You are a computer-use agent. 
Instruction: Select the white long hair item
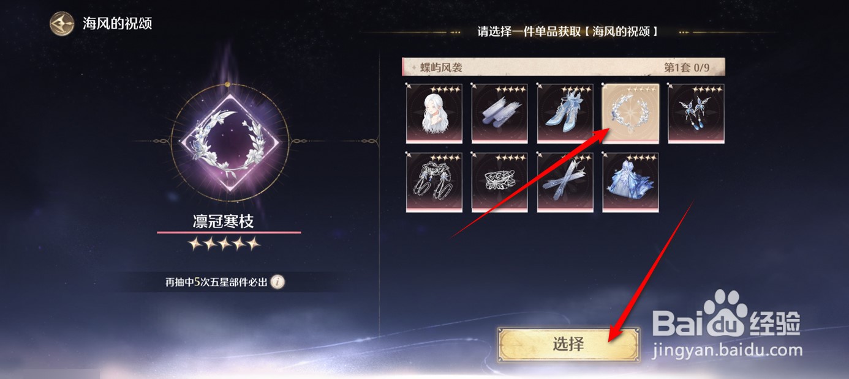(x=434, y=114)
